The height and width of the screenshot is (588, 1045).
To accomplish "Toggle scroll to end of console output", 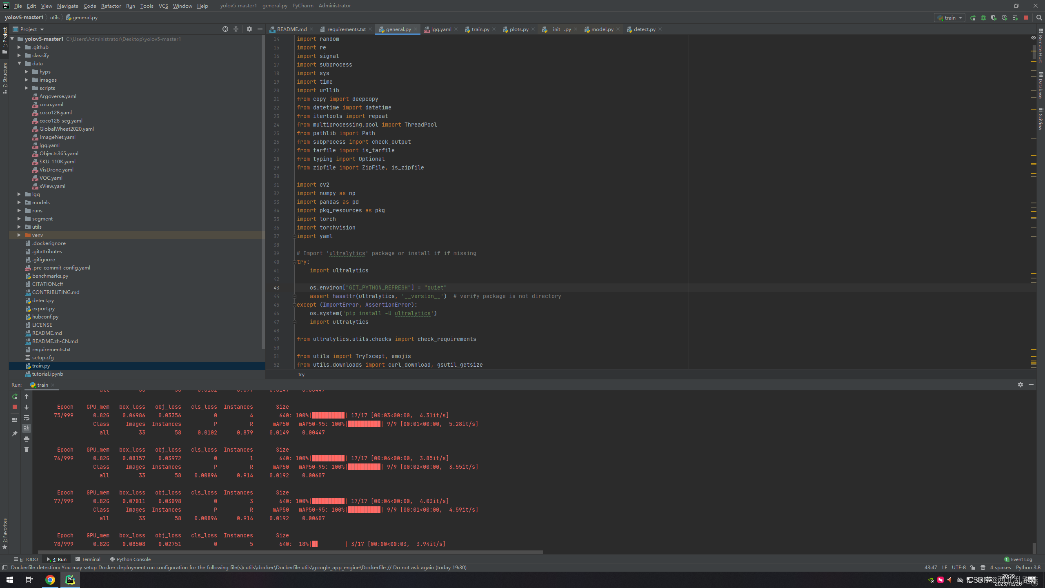I will (27, 428).
